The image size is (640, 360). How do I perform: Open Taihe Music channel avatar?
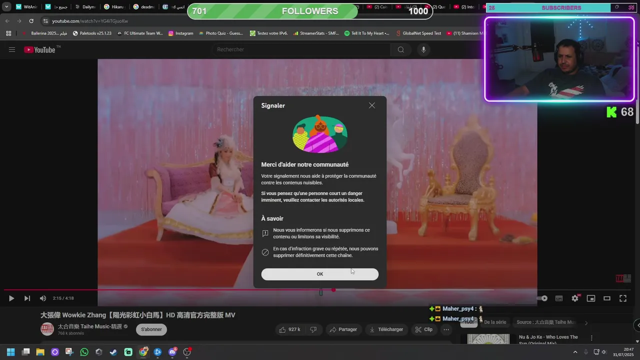[x=47, y=329]
